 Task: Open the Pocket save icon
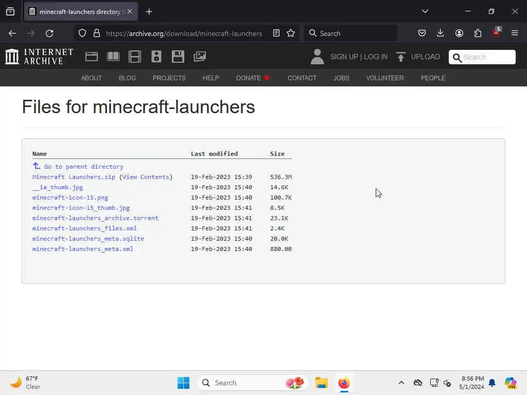(x=422, y=33)
